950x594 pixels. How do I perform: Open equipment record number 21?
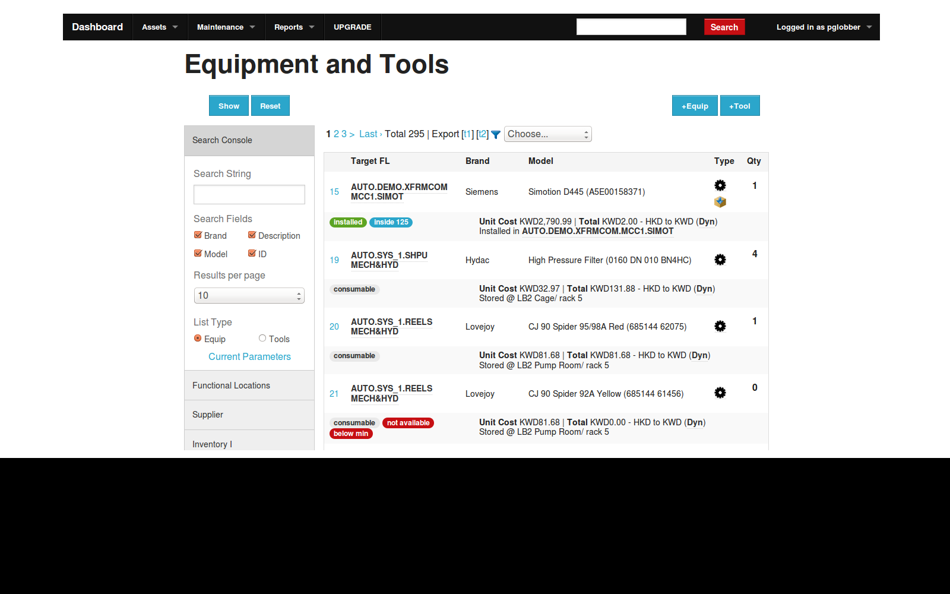tap(334, 394)
